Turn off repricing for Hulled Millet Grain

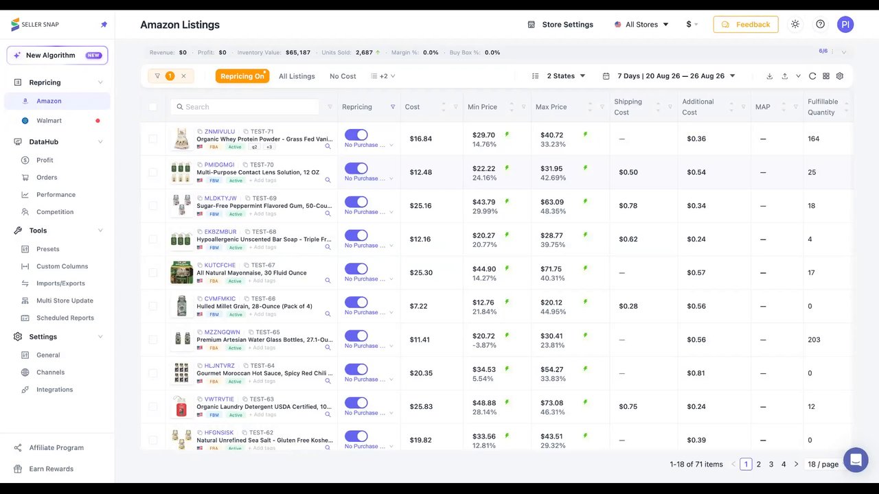356,302
